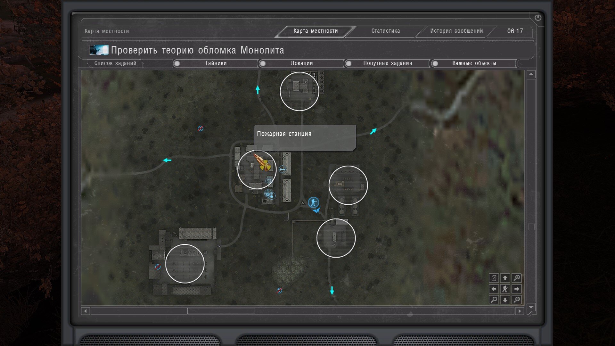Open the История сообщений tab
The height and width of the screenshot is (346, 615).
pyautogui.click(x=456, y=31)
